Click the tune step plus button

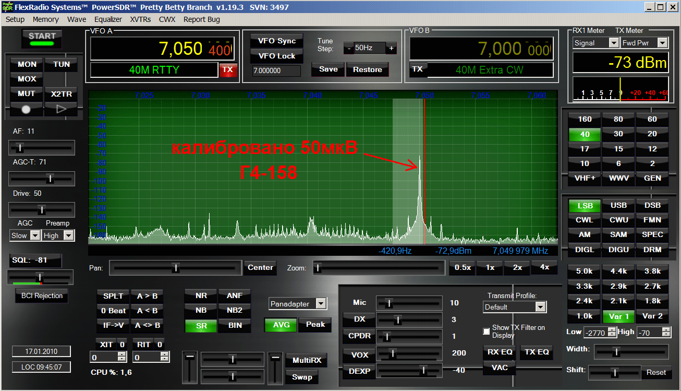point(391,48)
